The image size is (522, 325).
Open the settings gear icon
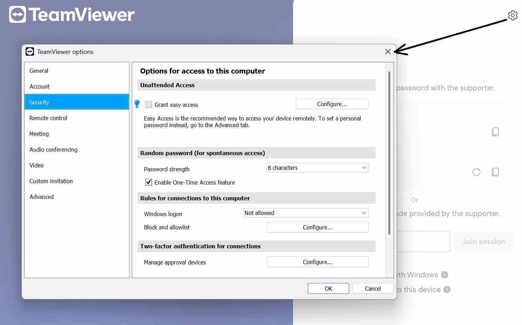513,15
